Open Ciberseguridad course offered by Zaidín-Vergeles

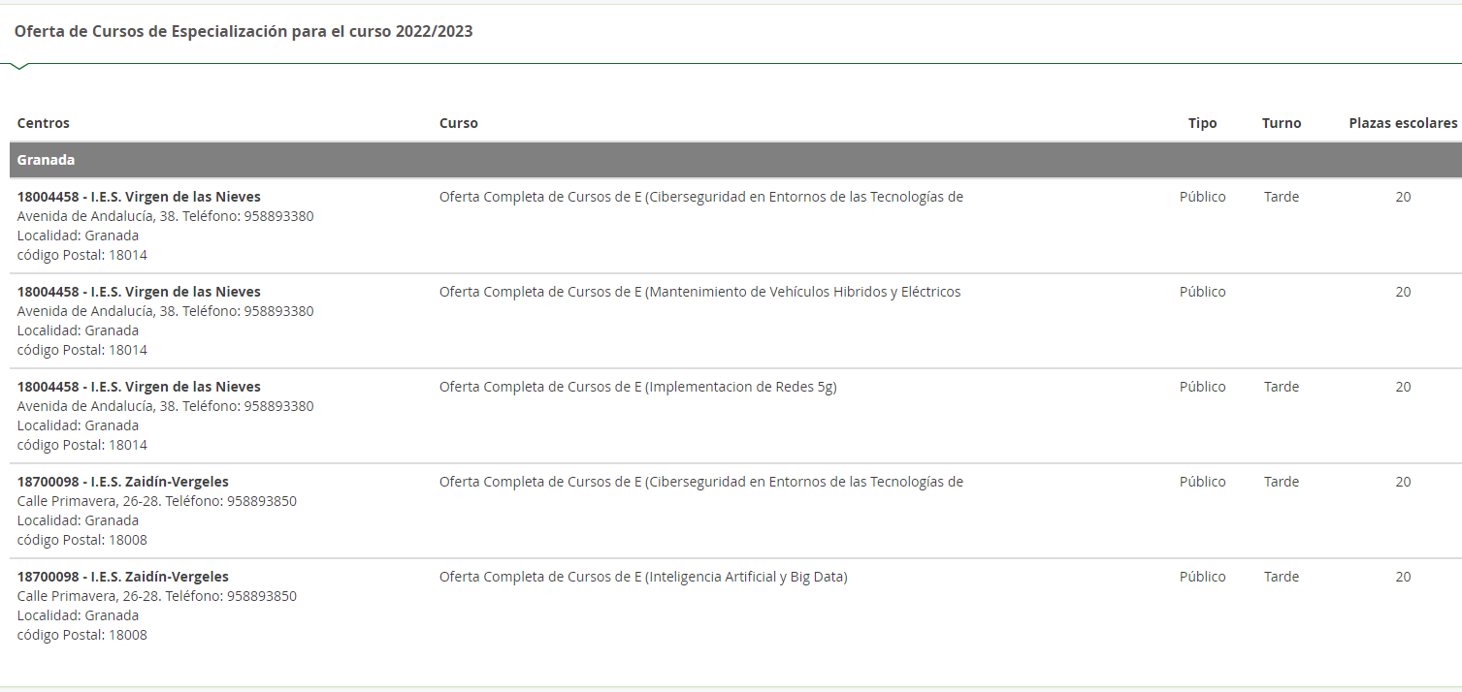tap(700, 482)
